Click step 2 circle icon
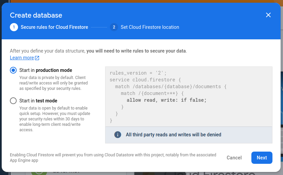This screenshot has height=175, width=283. tap(114, 27)
